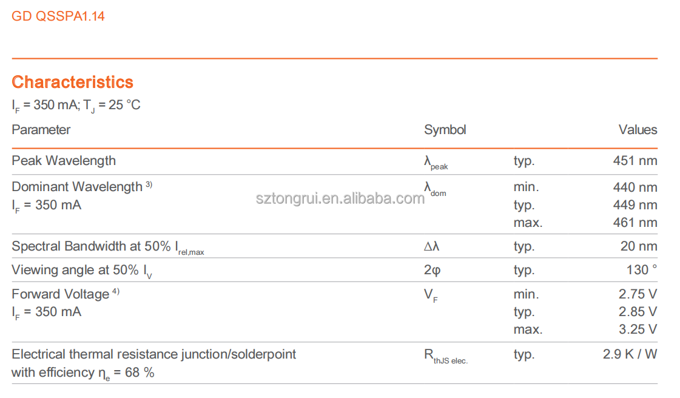The width and height of the screenshot is (680, 398).
Task: Click the Symbol column header
Action: [x=445, y=130]
